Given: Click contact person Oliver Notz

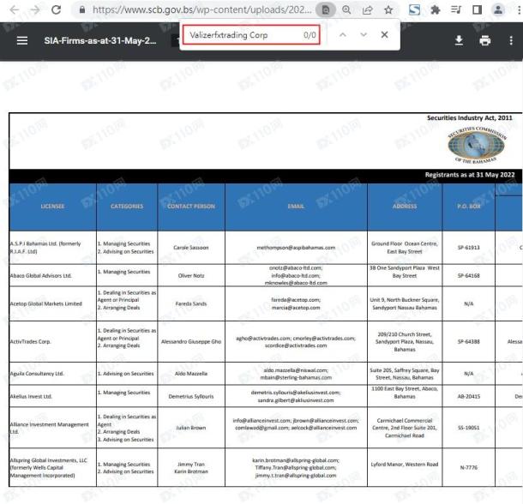Looking at the screenshot, I should (191, 276).
